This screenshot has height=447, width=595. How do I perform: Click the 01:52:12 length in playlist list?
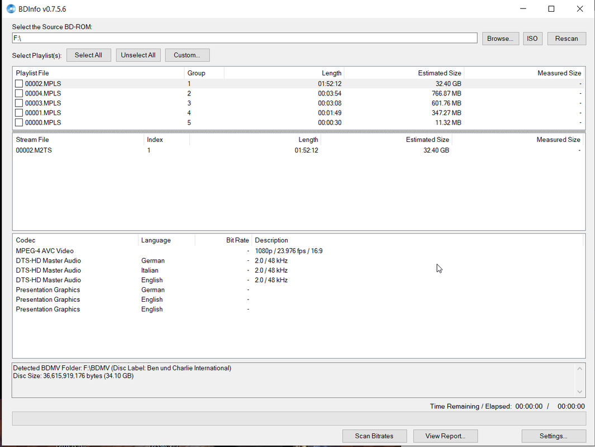[330, 83]
